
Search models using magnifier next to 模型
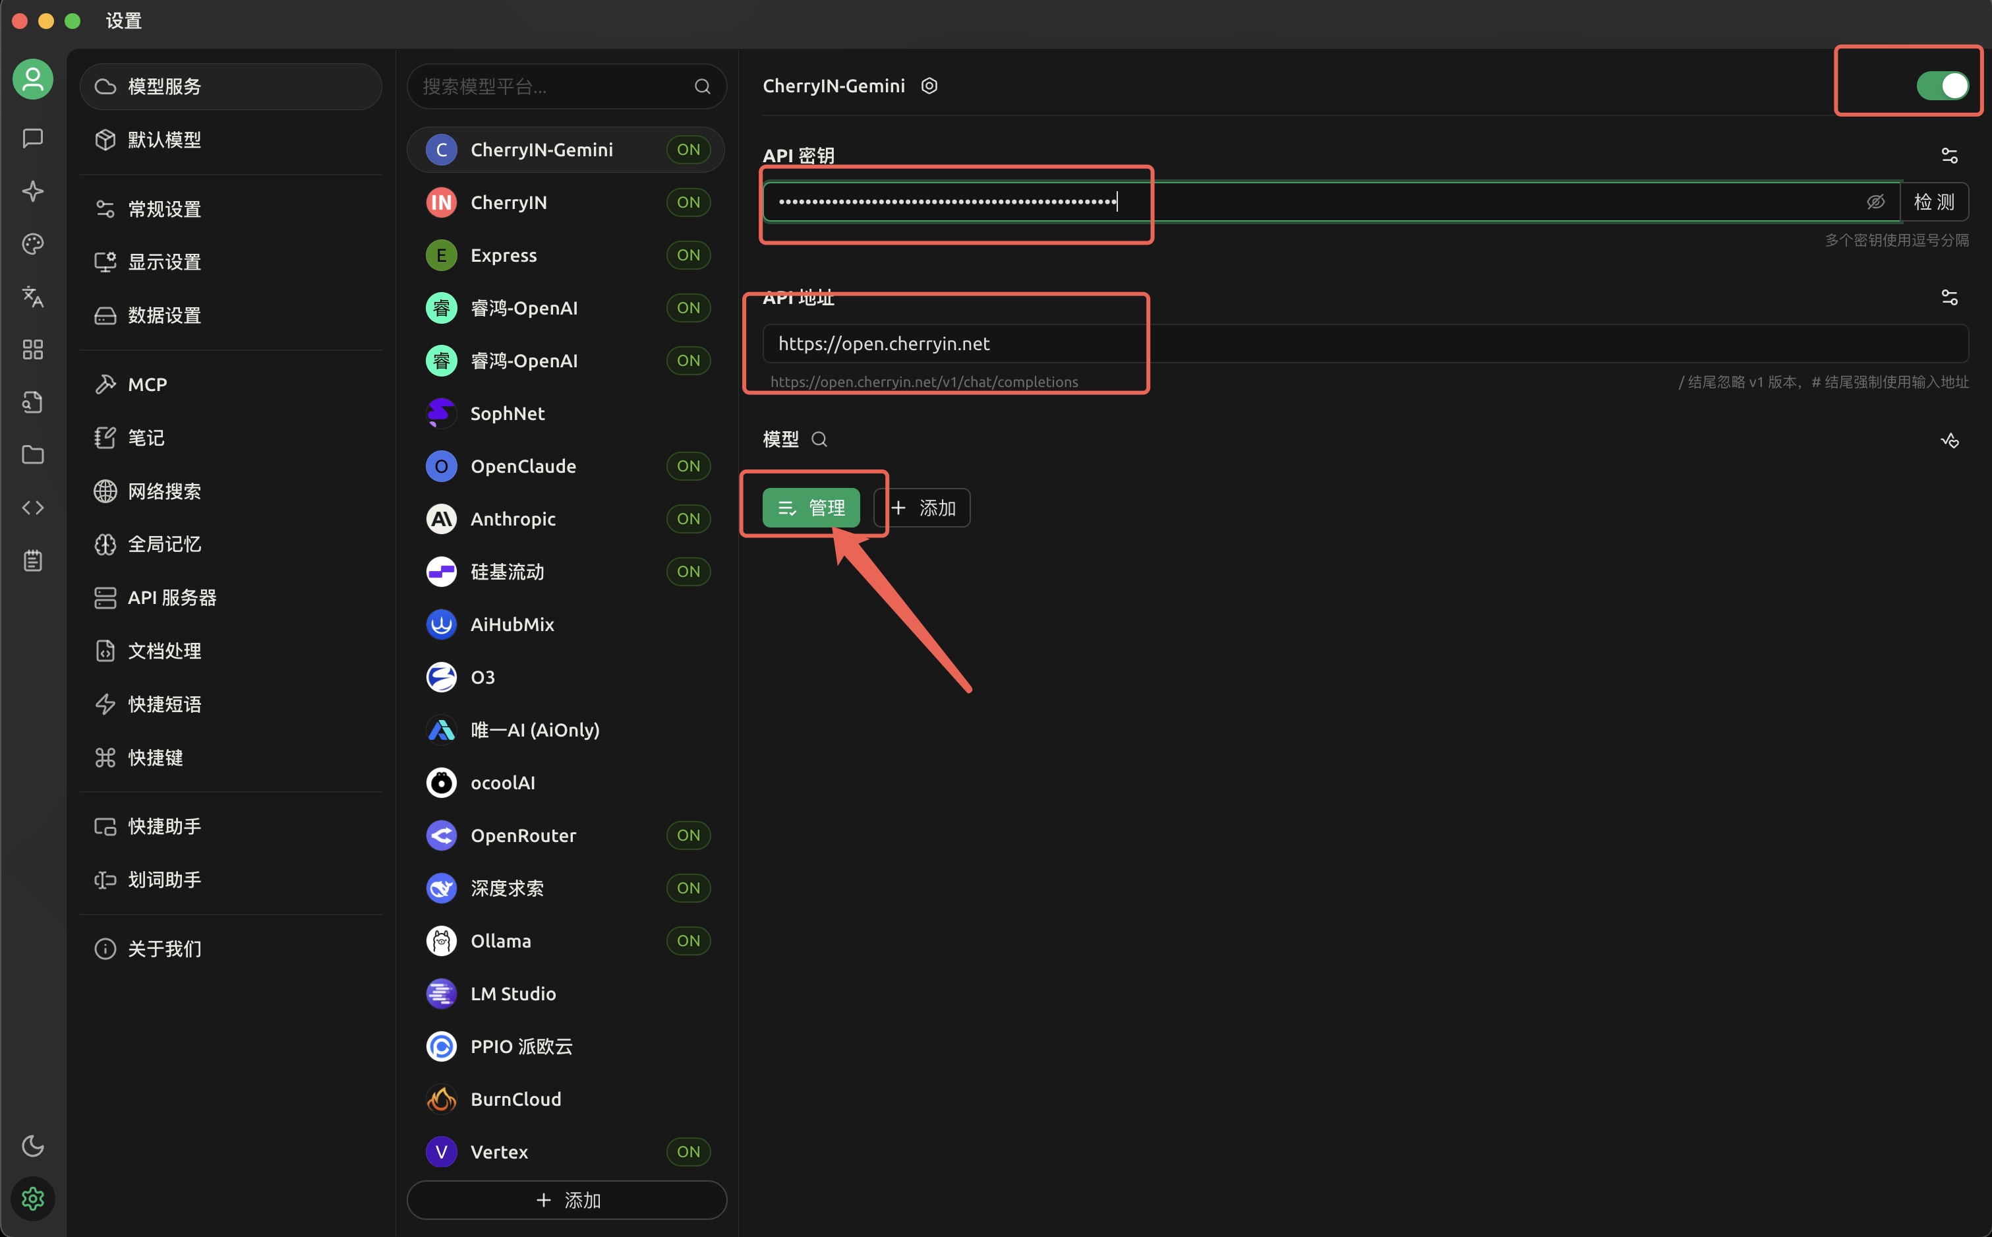point(819,439)
